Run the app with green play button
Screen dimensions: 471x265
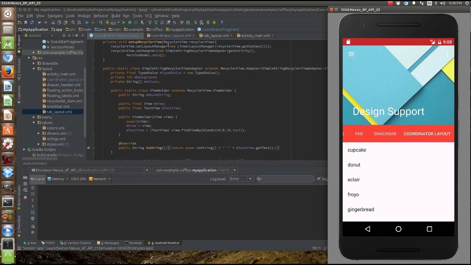124,22
